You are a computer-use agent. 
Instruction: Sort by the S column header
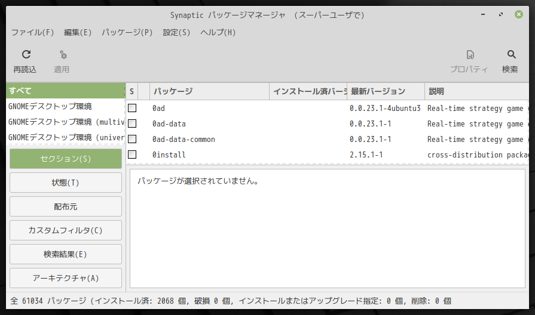(x=132, y=91)
